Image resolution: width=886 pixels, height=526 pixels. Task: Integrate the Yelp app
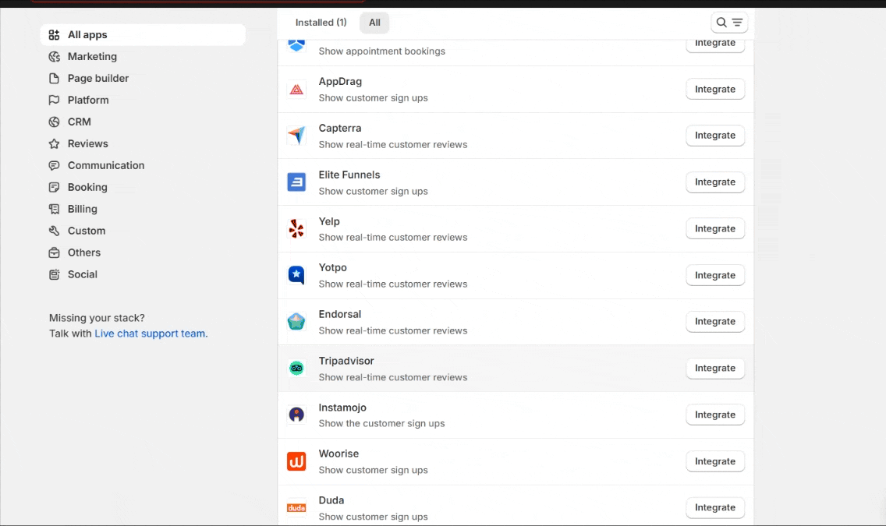[715, 228]
